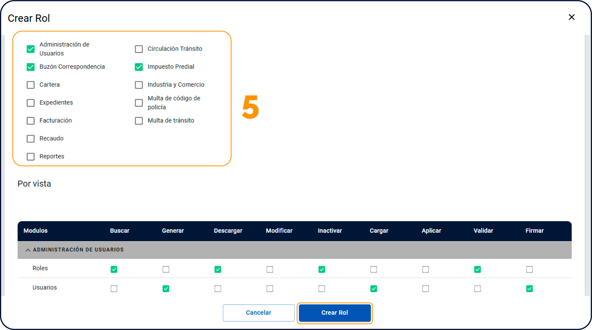Tick the Recaudo checkbox

[31, 139]
